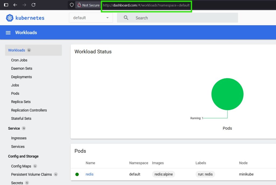Screen dimensions: 276x185
Task: Click the default namespace cell in redis row
Action: [x=135, y=174]
